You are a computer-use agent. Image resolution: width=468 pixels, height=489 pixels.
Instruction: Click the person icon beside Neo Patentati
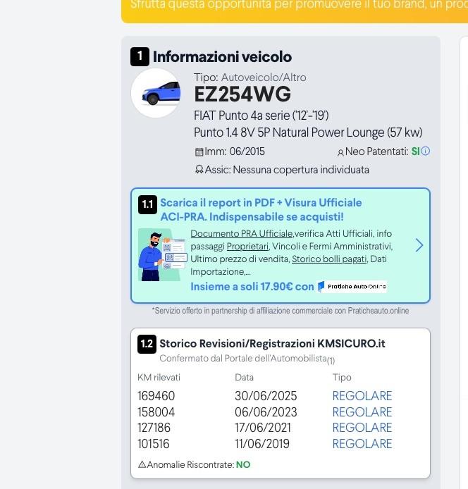(340, 152)
